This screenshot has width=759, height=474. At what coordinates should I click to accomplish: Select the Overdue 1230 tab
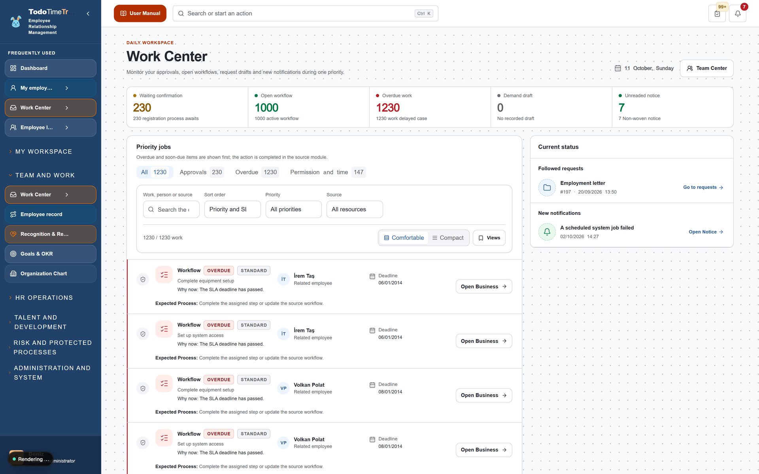[257, 172]
